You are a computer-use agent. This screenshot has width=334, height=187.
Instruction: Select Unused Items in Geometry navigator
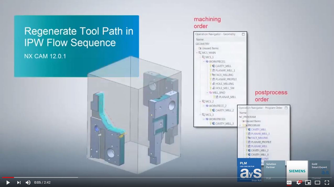(x=208, y=48)
